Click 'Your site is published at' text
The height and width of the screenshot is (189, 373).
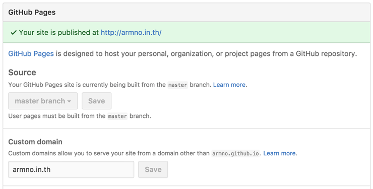pos(59,33)
